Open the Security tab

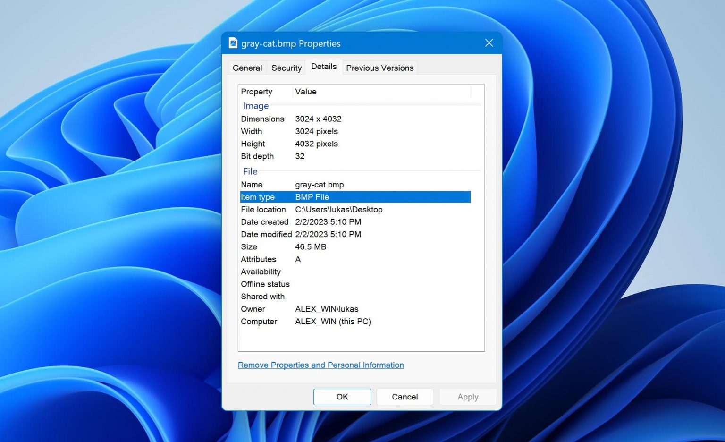pyautogui.click(x=286, y=68)
